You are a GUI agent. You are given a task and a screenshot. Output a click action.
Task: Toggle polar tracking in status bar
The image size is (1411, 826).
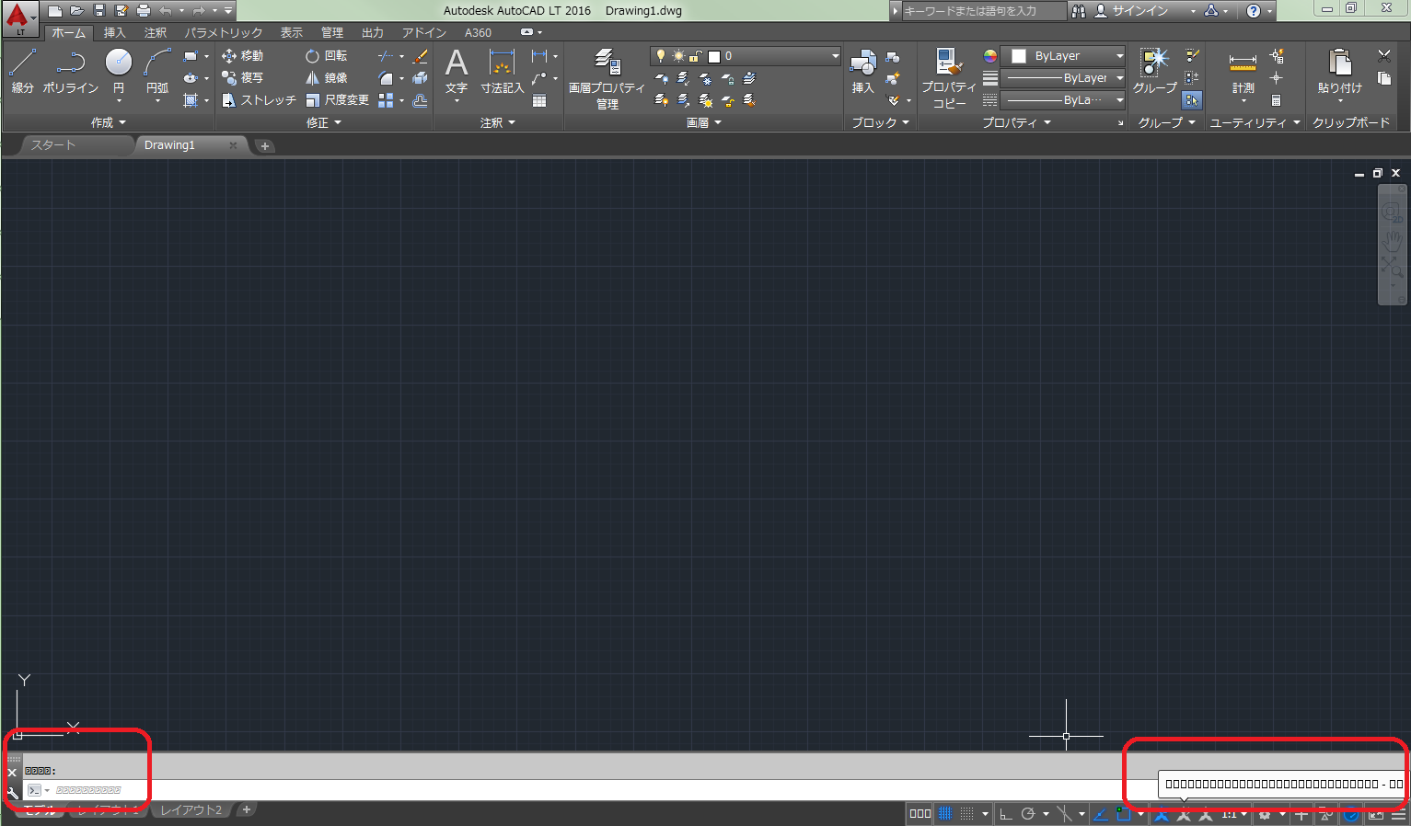tap(1028, 814)
